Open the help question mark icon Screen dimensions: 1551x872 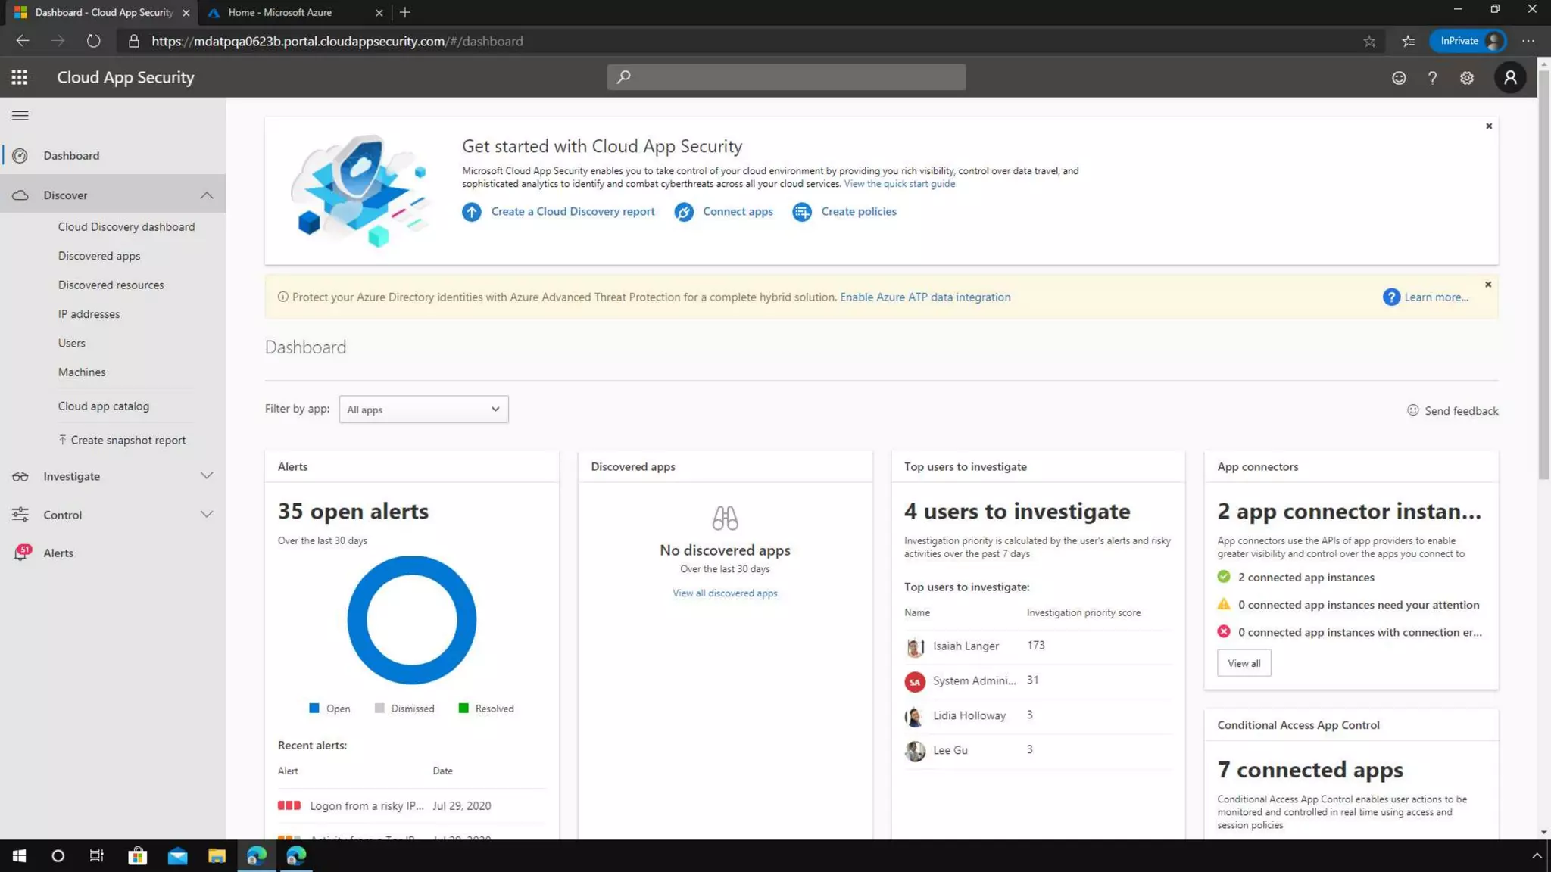click(1432, 78)
